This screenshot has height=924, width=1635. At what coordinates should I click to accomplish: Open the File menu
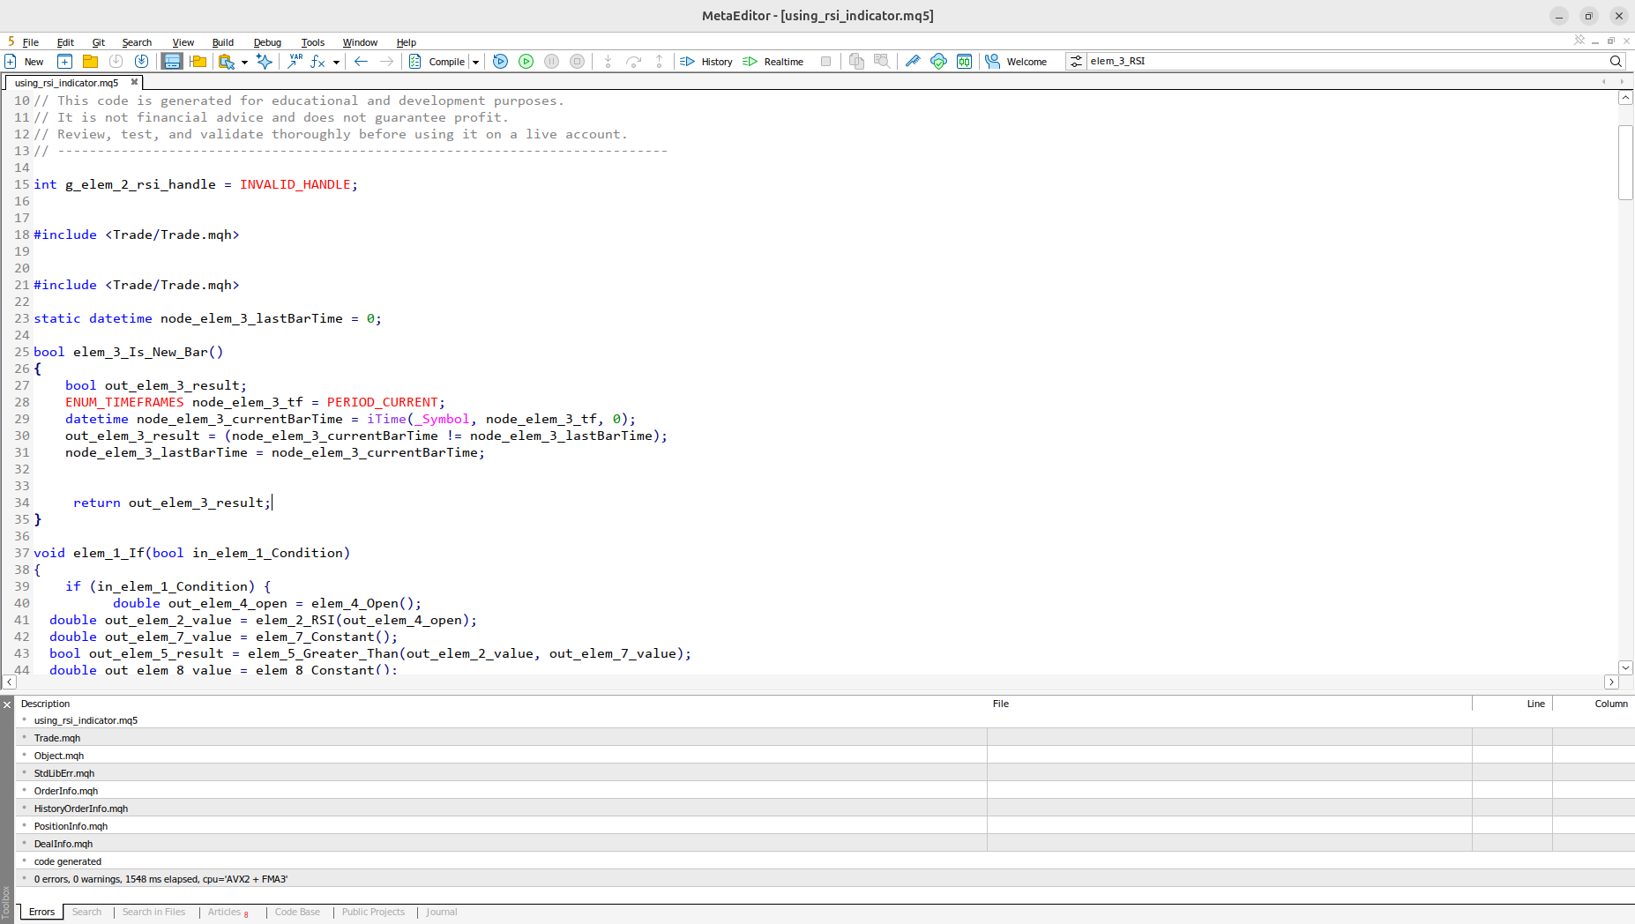(31, 42)
